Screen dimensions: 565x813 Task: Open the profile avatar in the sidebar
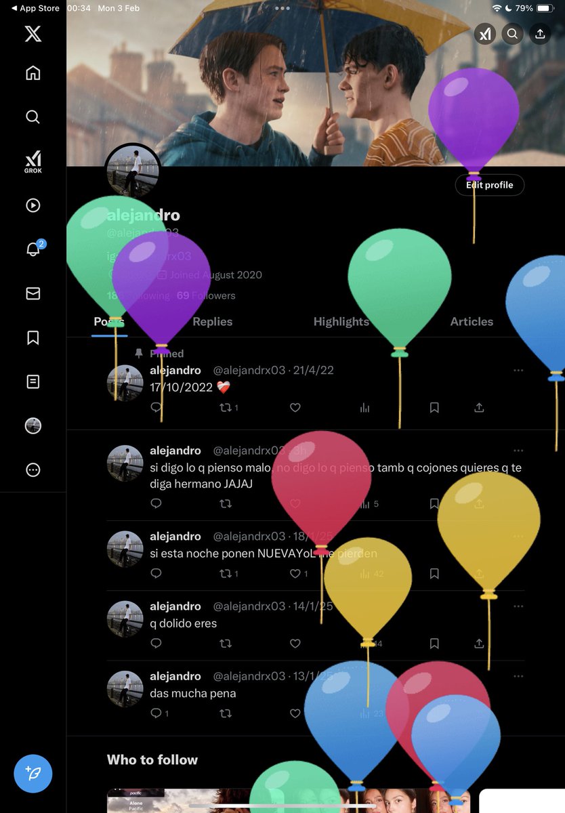tap(33, 425)
